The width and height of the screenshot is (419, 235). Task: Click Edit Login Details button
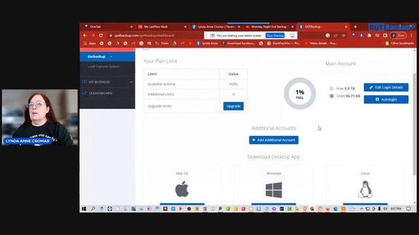click(x=386, y=87)
